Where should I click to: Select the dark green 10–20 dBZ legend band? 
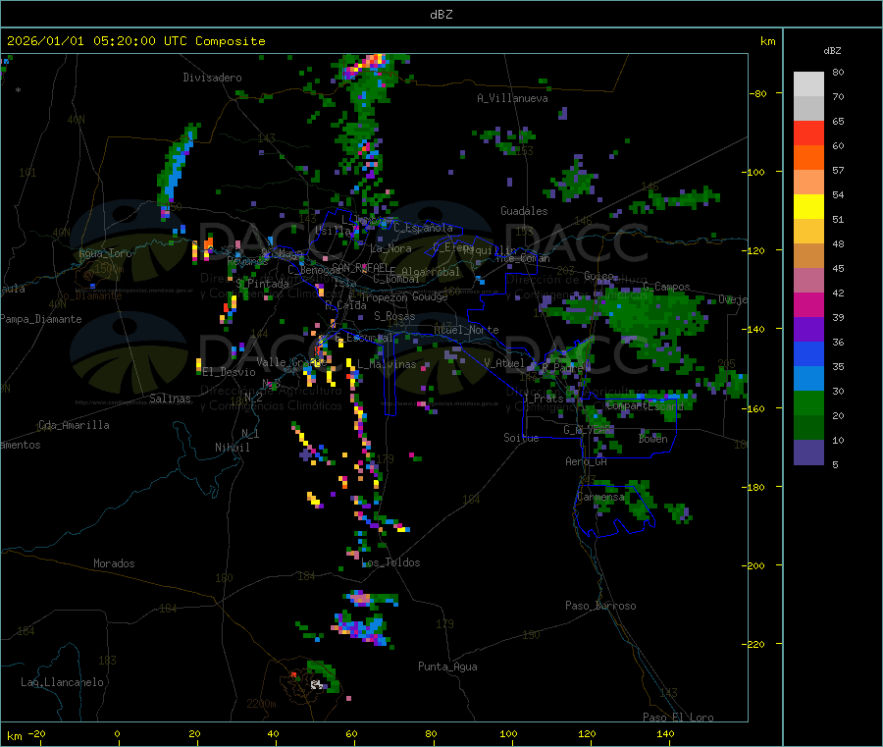(808, 428)
